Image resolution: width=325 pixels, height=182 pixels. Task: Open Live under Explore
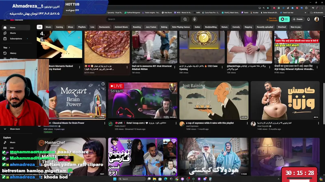pyautogui.click(x=17, y=148)
